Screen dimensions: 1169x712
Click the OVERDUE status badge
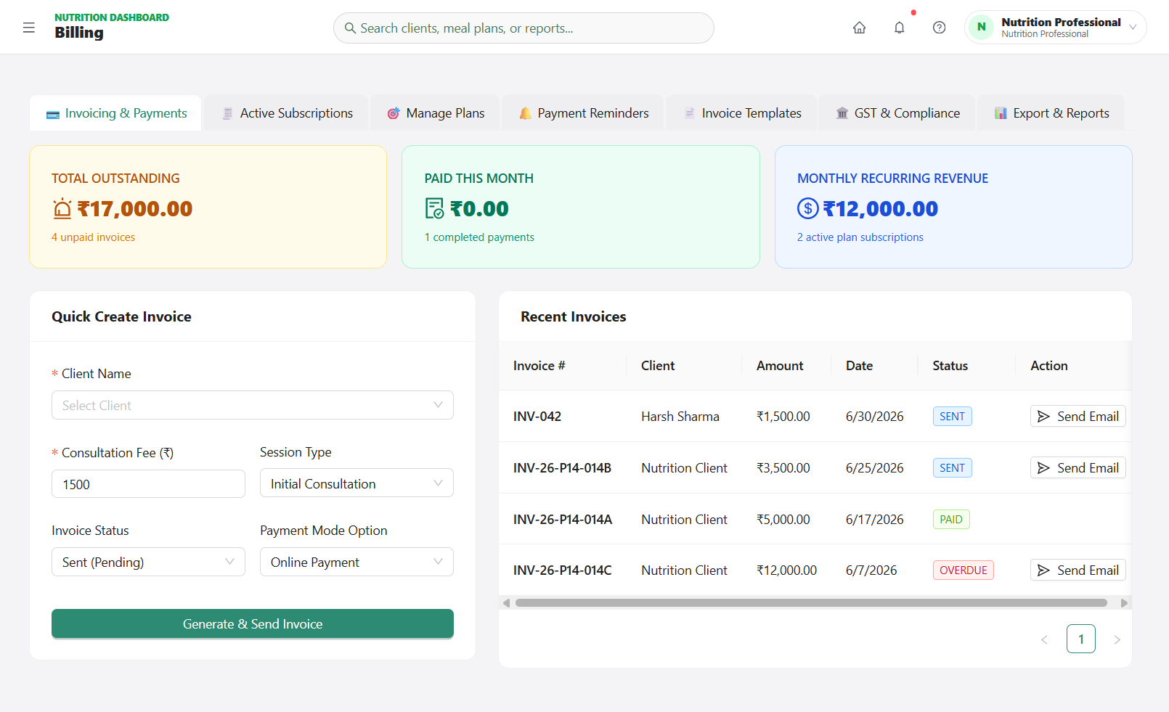tap(964, 570)
